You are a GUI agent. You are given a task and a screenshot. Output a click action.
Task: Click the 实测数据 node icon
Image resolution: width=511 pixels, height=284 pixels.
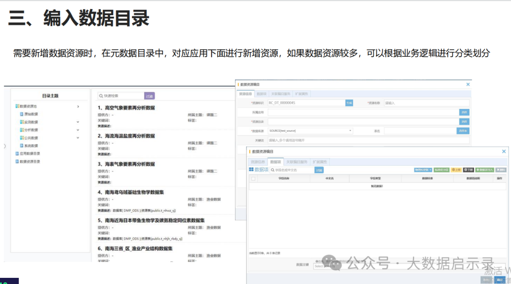[22, 122]
